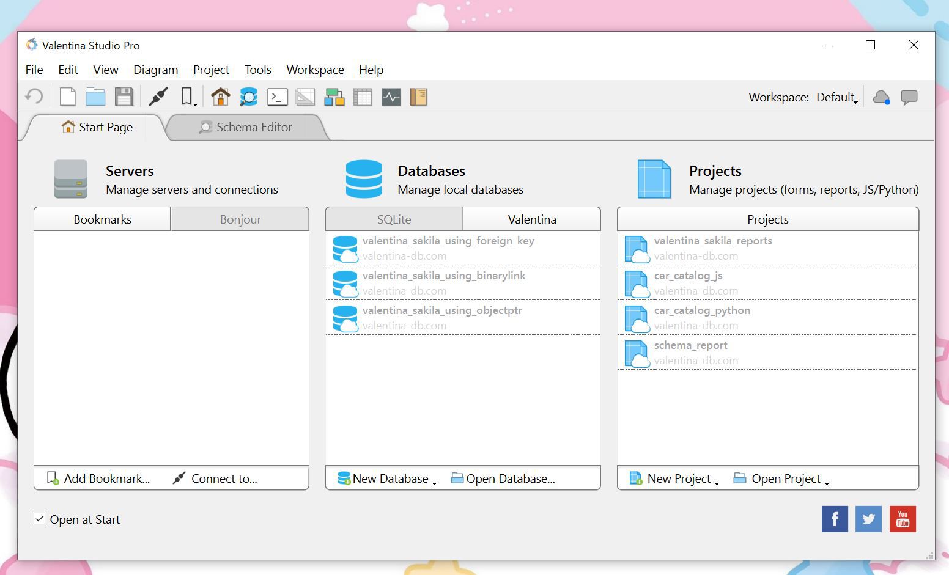This screenshot has height=575, width=949.
Task: Click the Valentina Studio Pro title bar app icon
Action: coord(32,45)
